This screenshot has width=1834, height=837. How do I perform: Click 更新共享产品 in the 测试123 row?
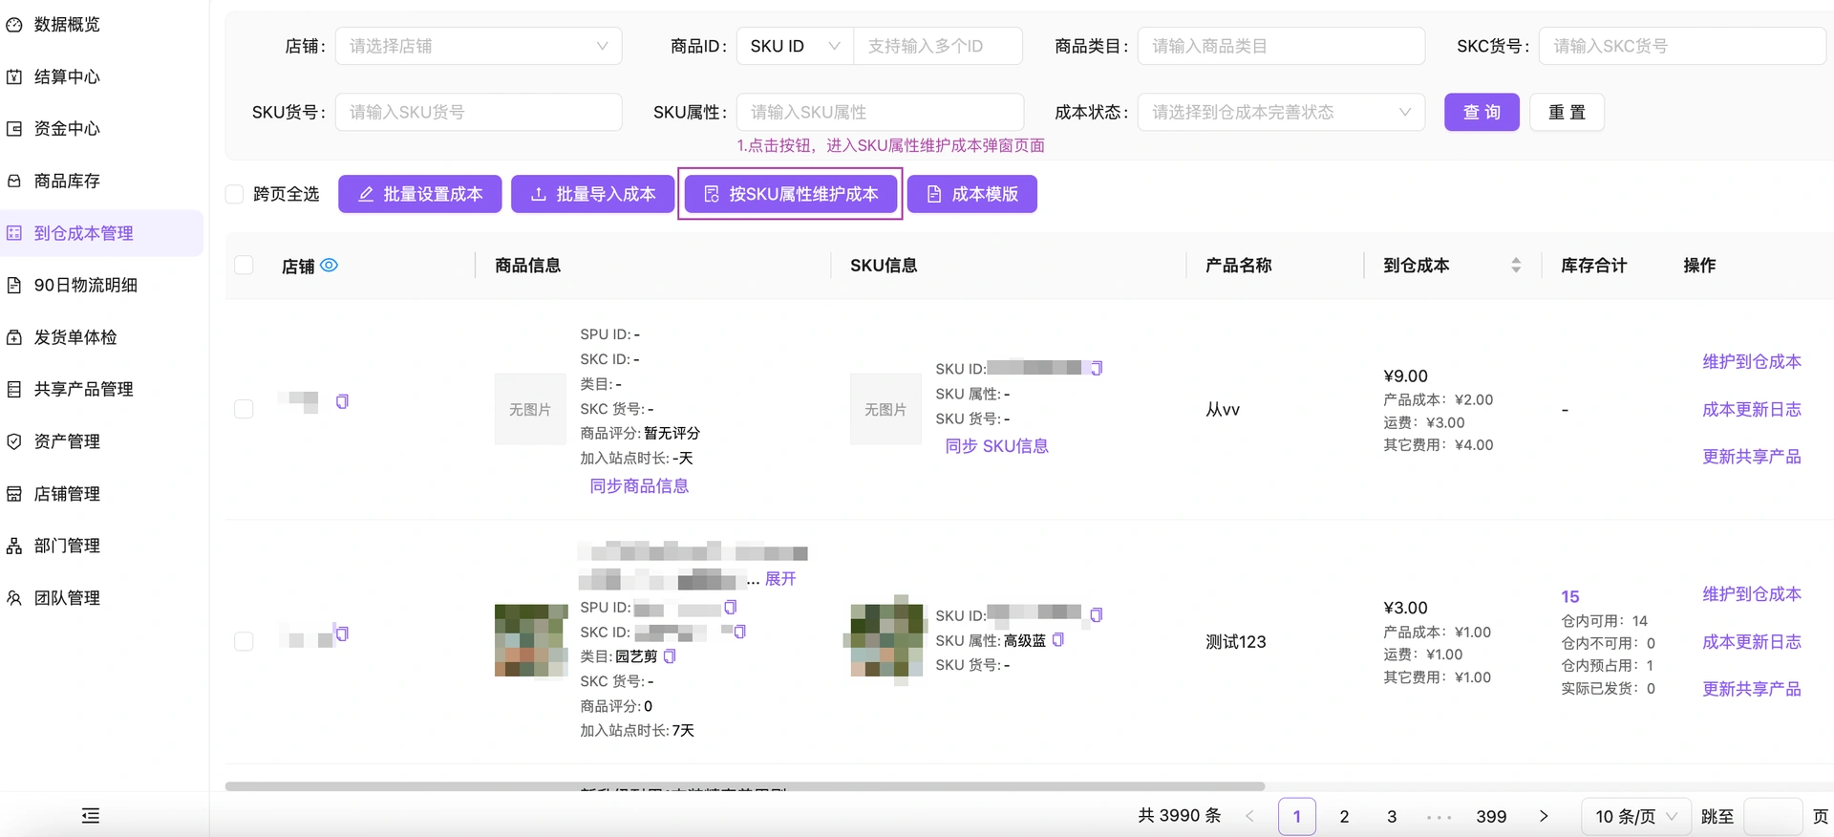click(1751, 689)
